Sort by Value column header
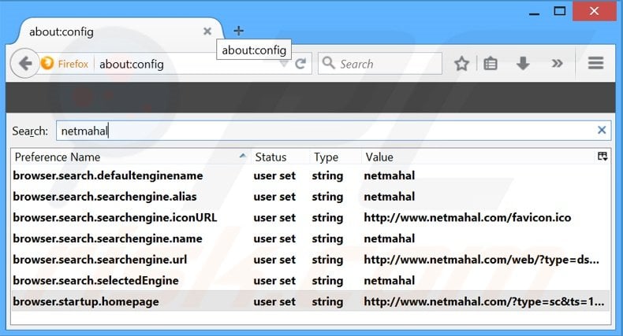 (478, 157)
